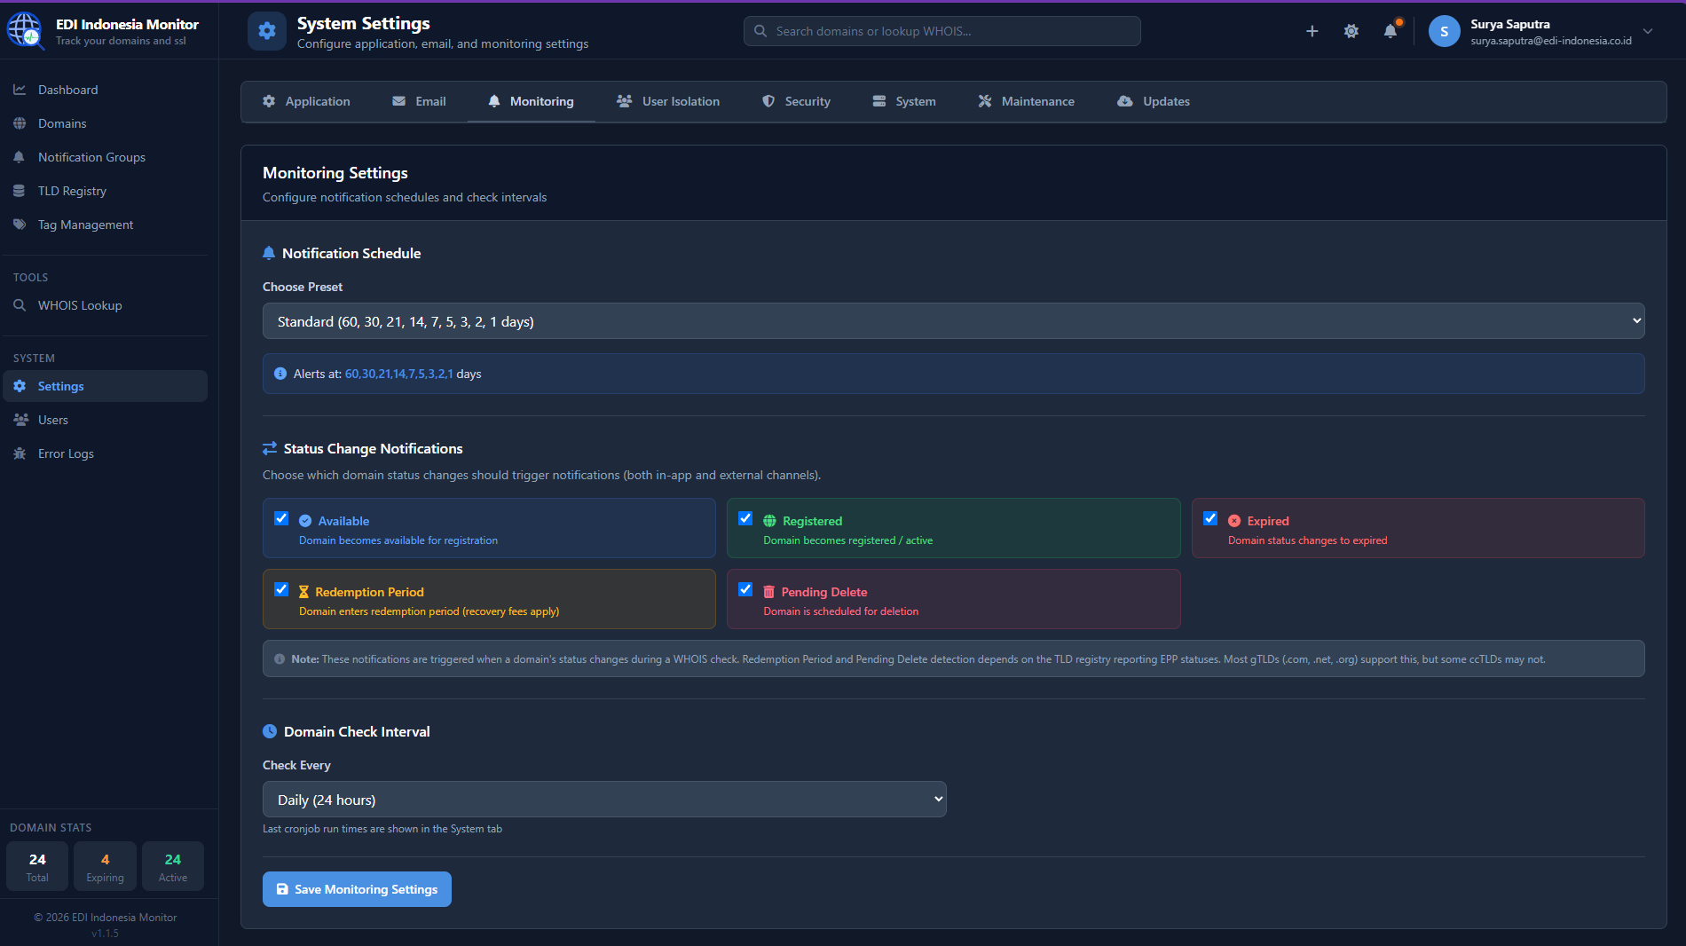Save Monitoring Settings button
Viewport: 1686px width, 946px height.
(357, 889)
